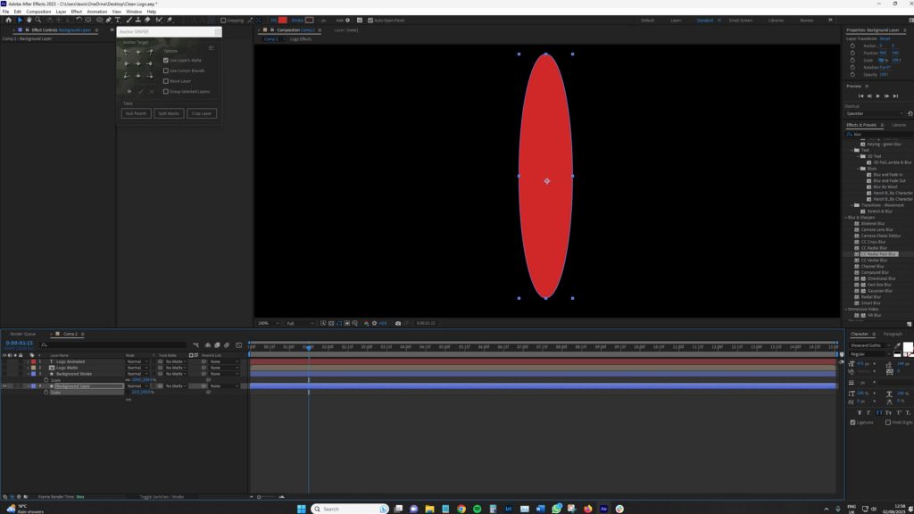Collapse the Blur & Sharpen effects category

[x=846, y=218]
